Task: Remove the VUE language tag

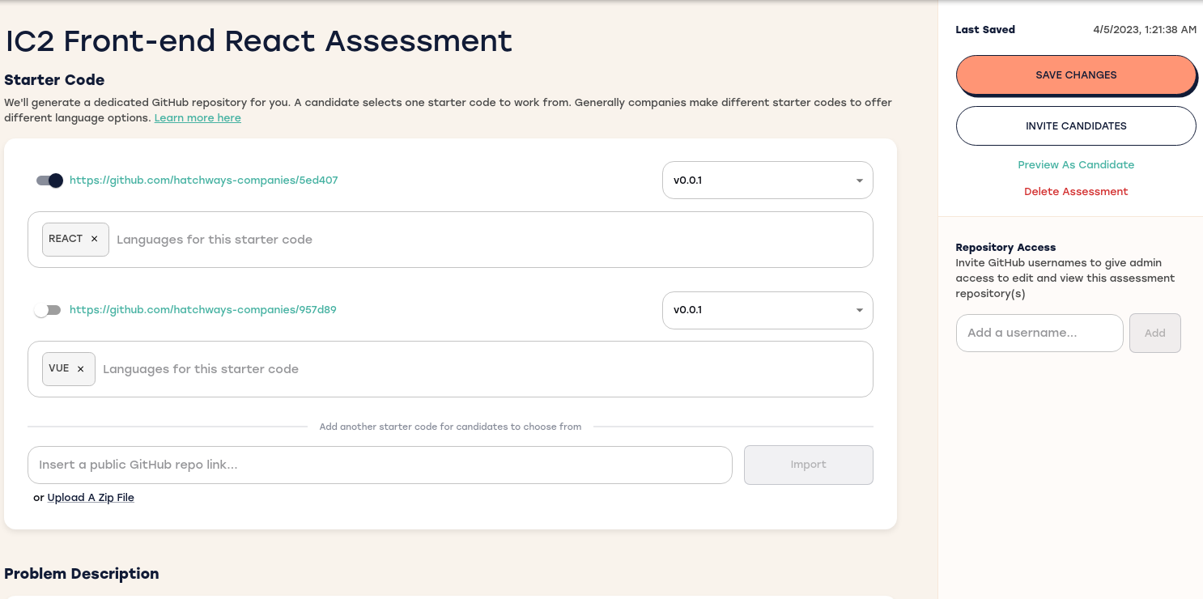Action: [x=81, y=368]
